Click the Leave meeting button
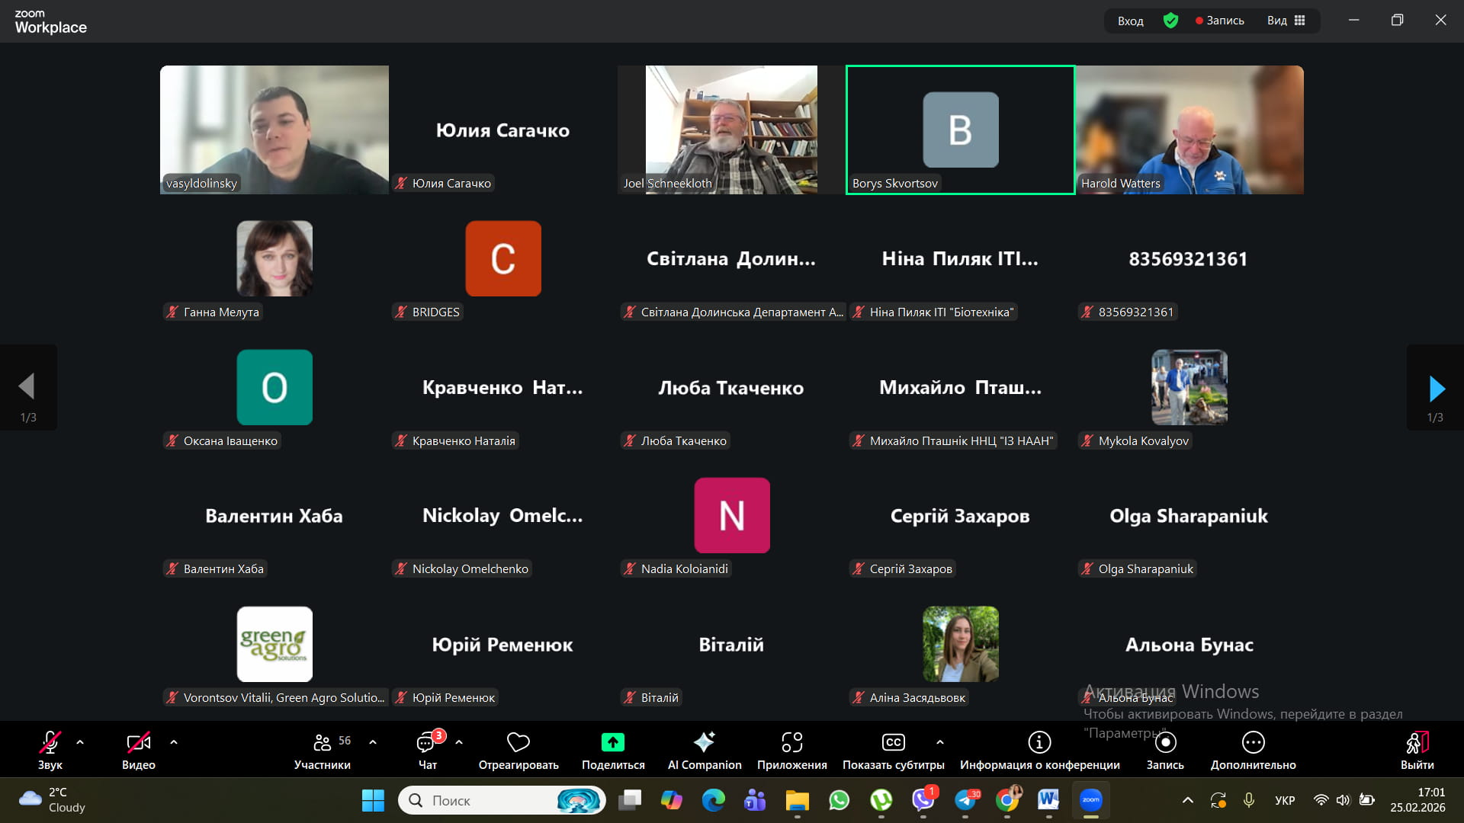Image resolution: width=1464 pixels, height=823 pixels. (1417, 743)
